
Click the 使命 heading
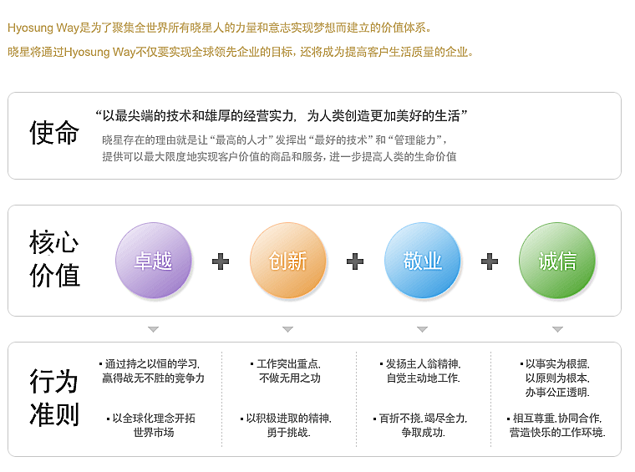click(x=54, y=132)
